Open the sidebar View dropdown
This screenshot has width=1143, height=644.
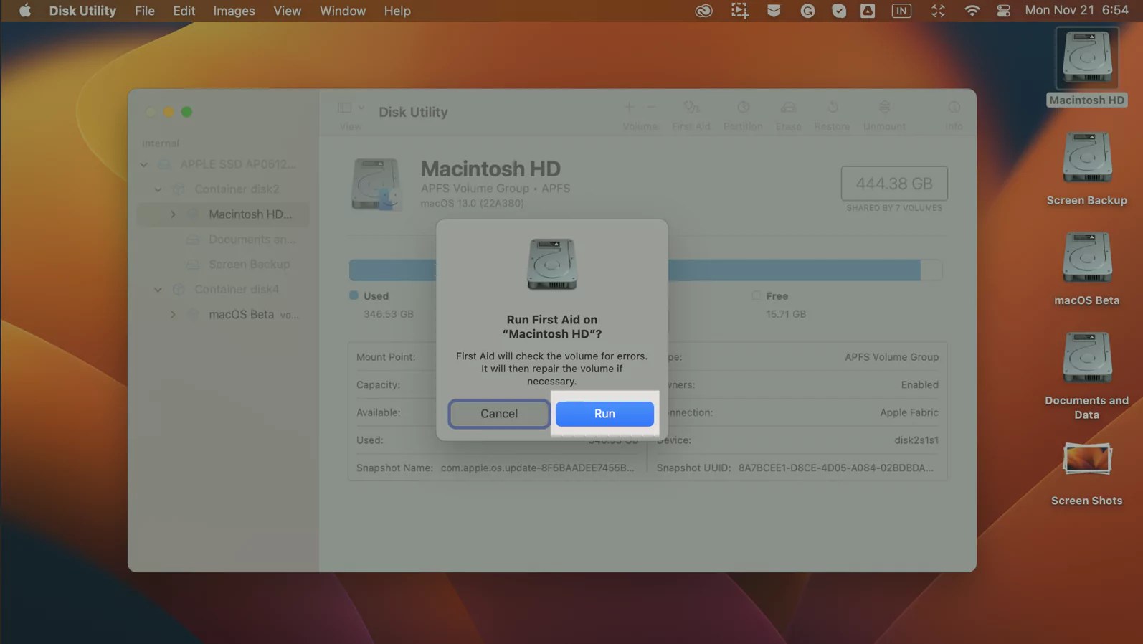[x=351, y=108]
